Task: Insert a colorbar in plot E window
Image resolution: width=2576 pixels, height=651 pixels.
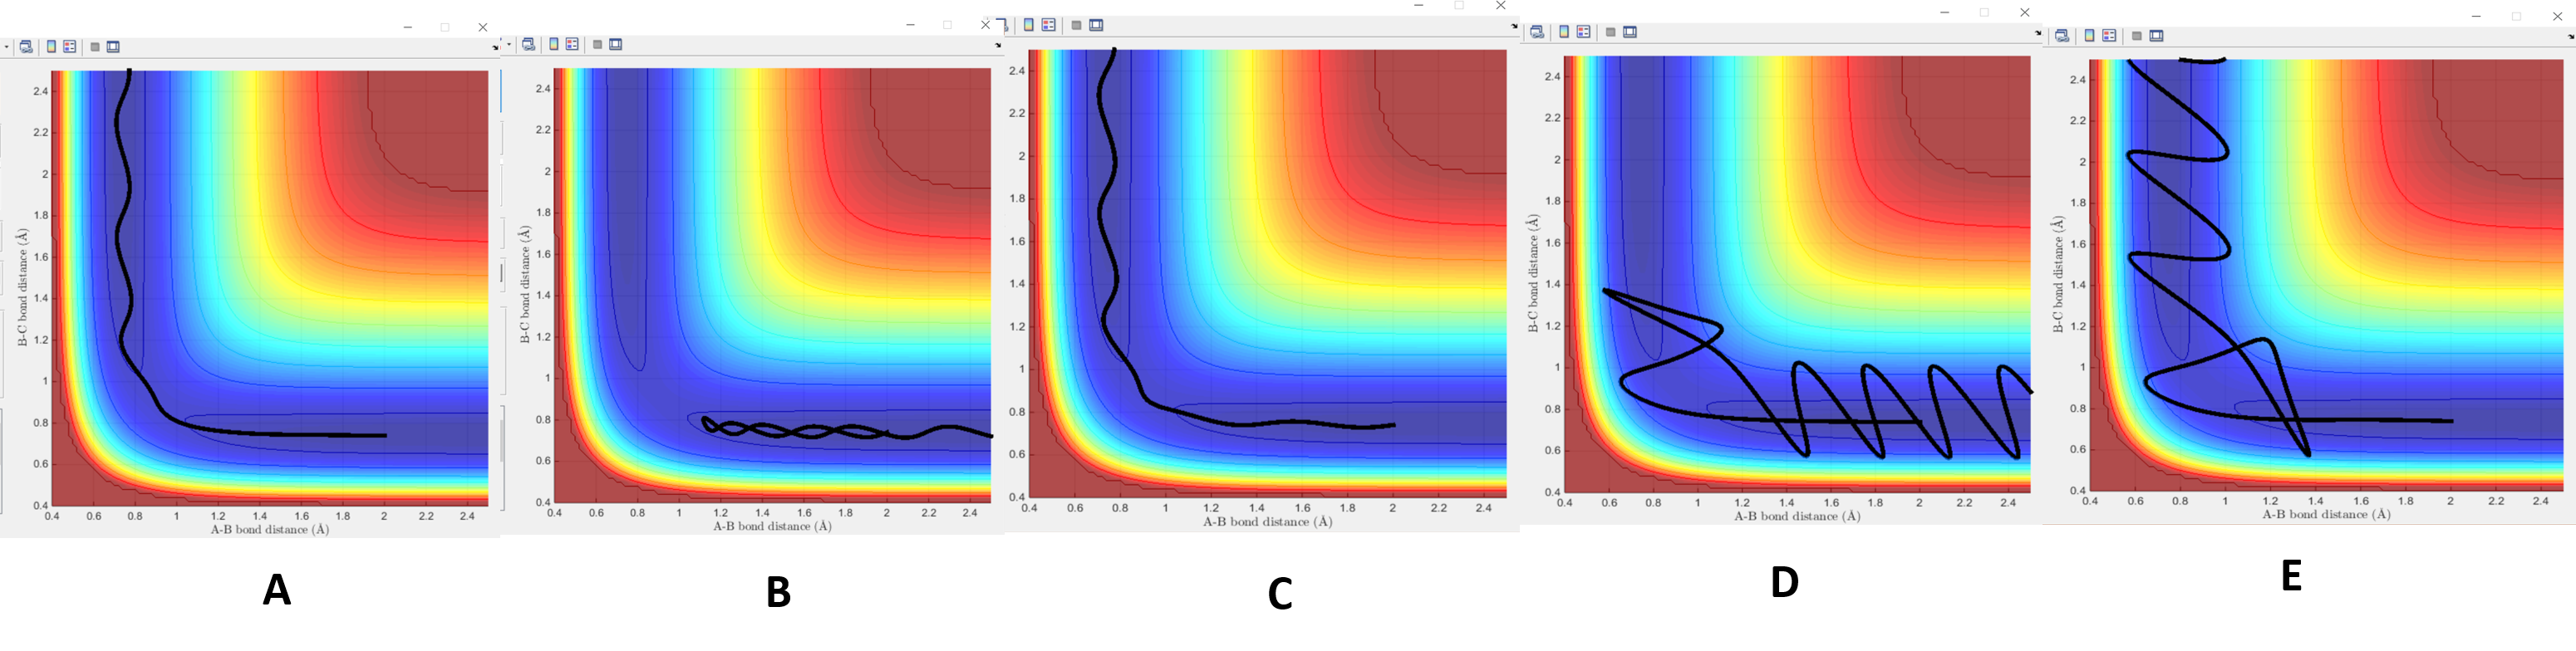Action: tap(2089, 36)
